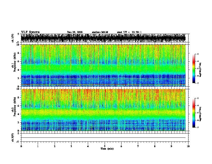Click the "5" tick on time axis
The width and height of the screenshot is (212, 164).
click(105, 146)
